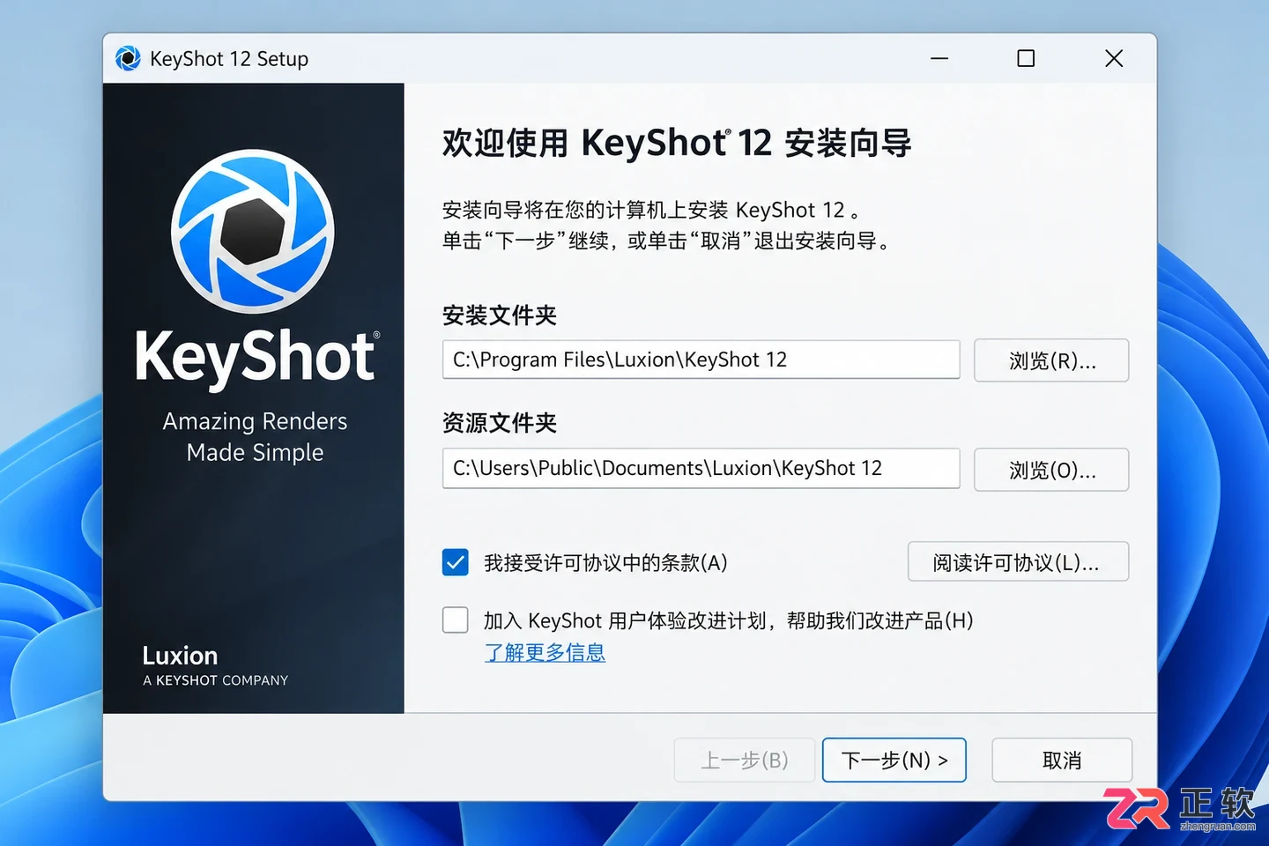The image size is (1269, 846).
Task: Click 浏览(O)... to browse the resource folder
Action: (1051, 470)
